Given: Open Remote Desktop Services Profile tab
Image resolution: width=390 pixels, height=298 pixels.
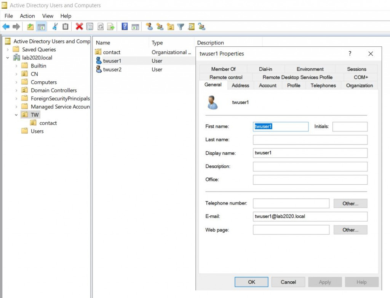Looking at the screenshot, I should point(297,77).
